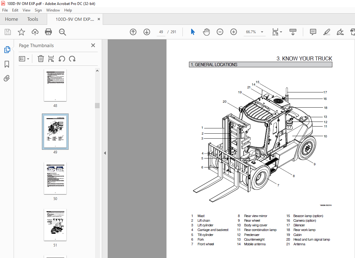Select page 49 thumbnail
355x258 pixels.
point(55,132)
